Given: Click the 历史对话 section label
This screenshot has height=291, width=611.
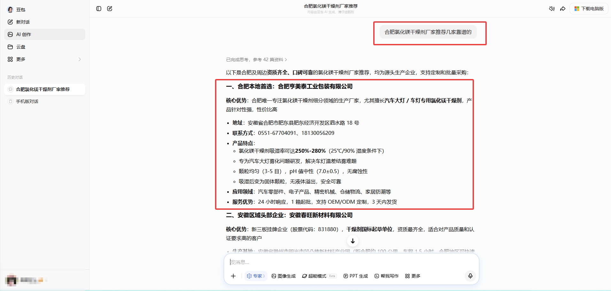Looking at the screenshot, I should pos(15,77).
